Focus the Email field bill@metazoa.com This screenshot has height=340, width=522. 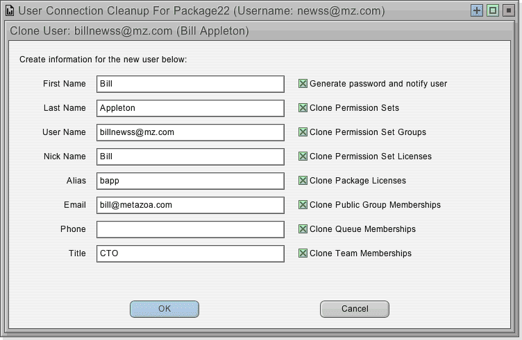point(190,205)
